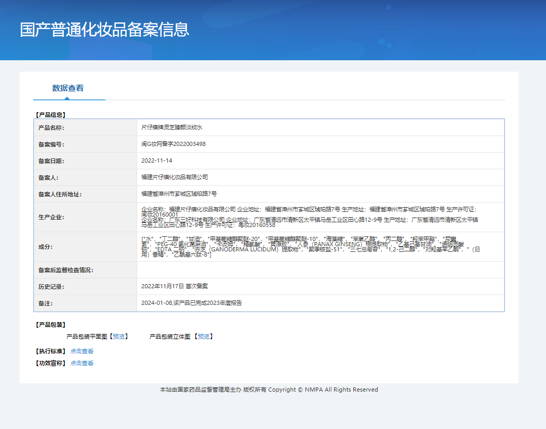
Task: Click the 生产企业 row label
Action: 51,217
